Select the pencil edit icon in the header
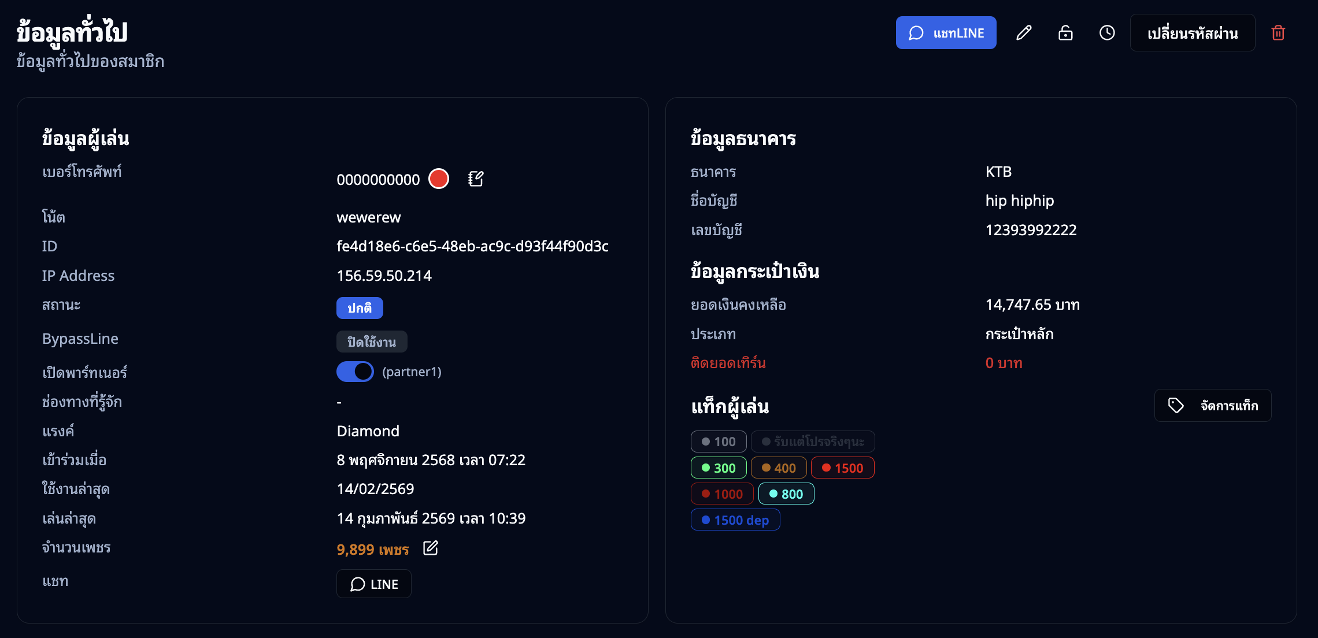Image resolution: width=1318 pixels, height=638 pixels. pyautogui.click(x=1023, y=33)
